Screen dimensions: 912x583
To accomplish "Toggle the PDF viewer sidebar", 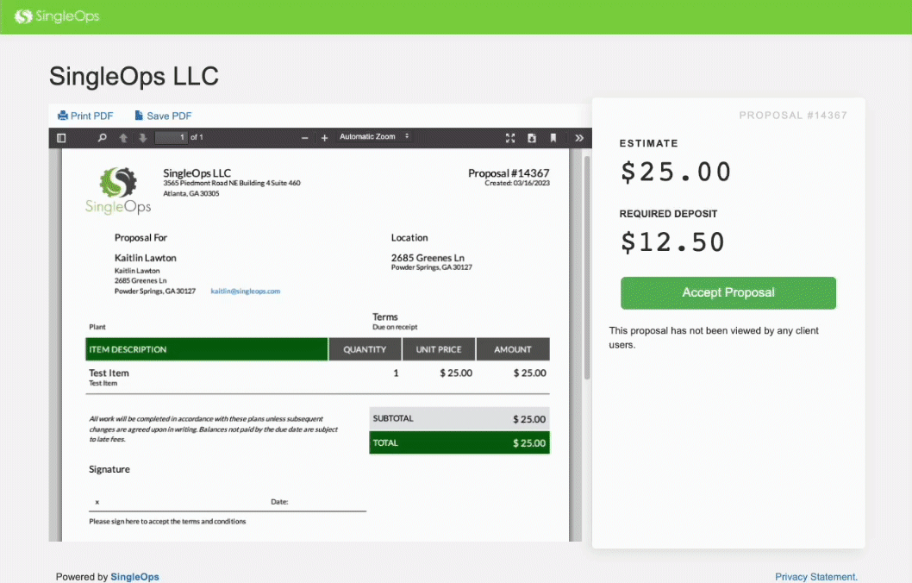I will [61, 138].
